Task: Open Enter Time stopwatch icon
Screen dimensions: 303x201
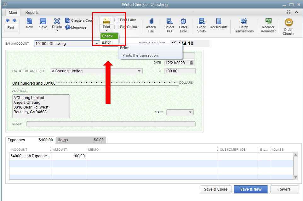Action: [x=183, y=21]
